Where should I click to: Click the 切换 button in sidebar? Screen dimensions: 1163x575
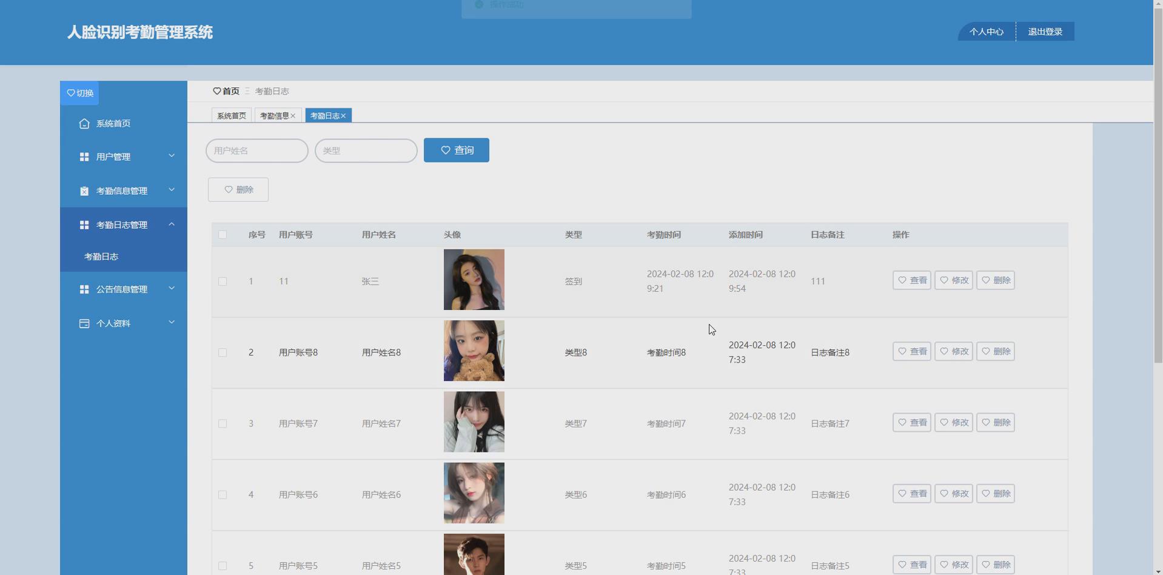click(x=79, y=93)
